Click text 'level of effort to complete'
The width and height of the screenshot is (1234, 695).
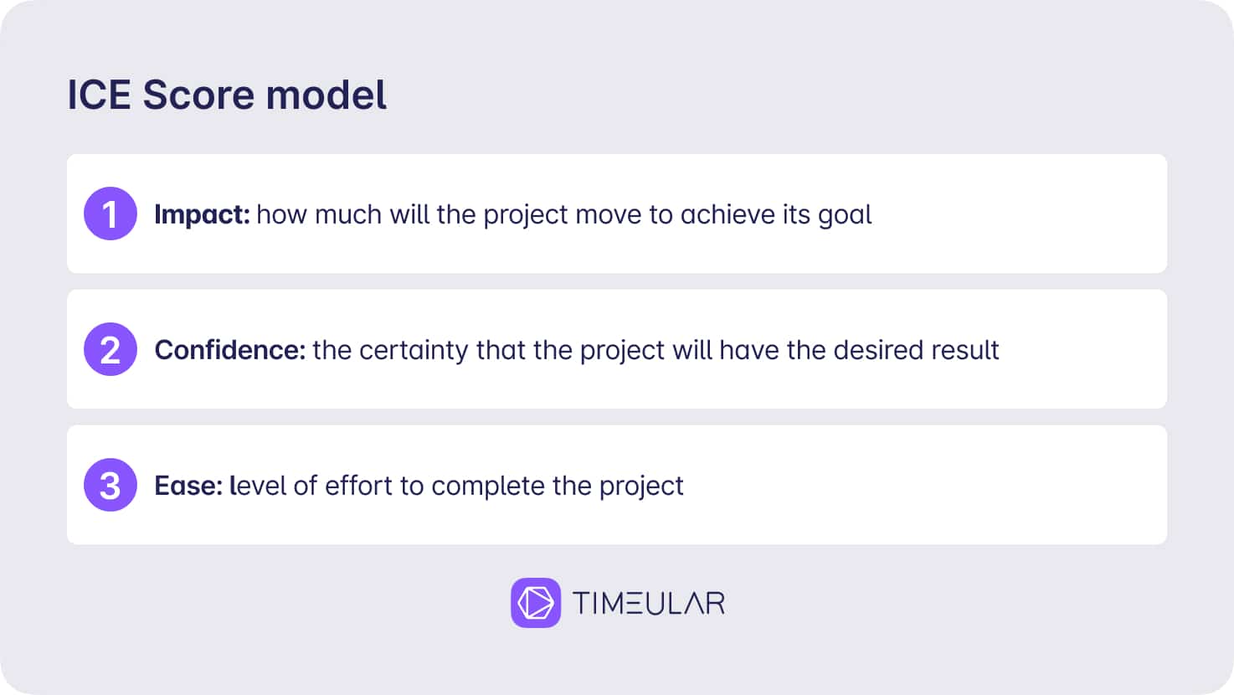point(388,486)
